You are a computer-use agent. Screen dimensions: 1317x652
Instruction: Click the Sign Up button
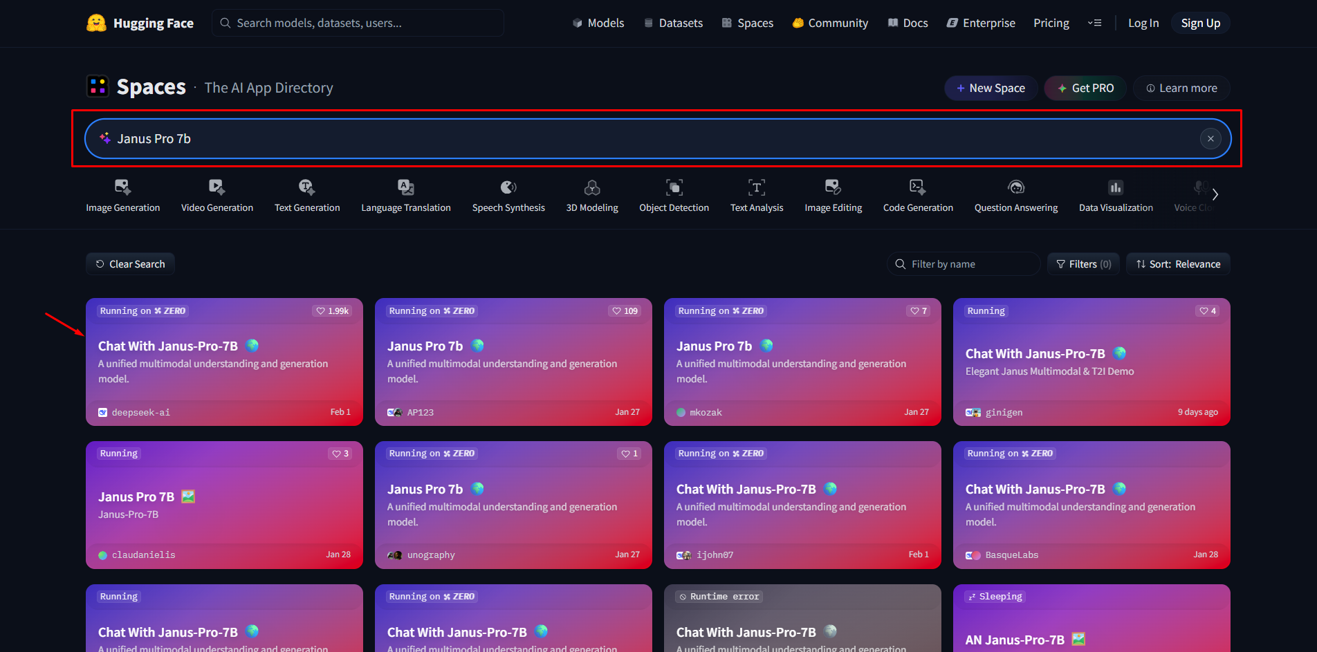[1201, 23]
